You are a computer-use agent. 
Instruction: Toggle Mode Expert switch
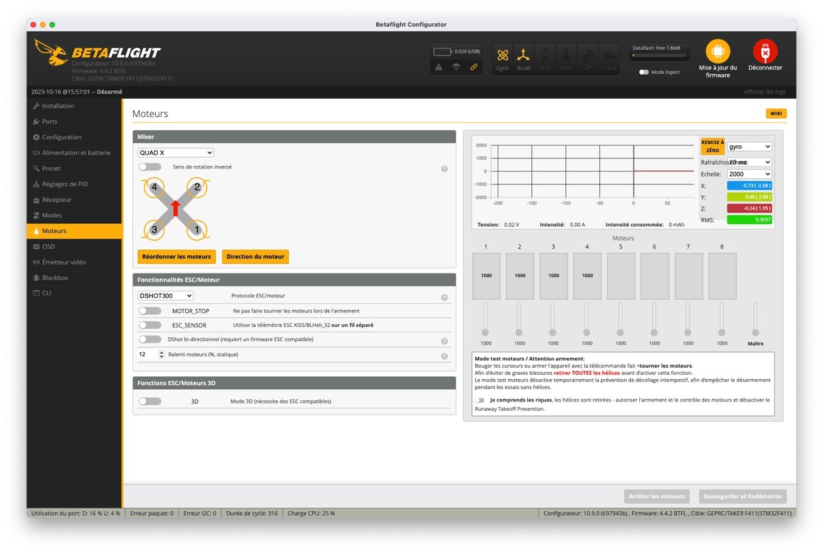(x=644, y=72)
